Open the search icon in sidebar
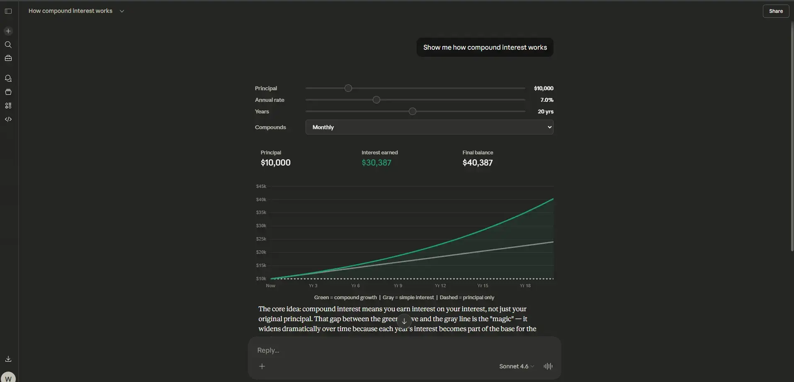The image size is (794, 382). pos(8,45)
